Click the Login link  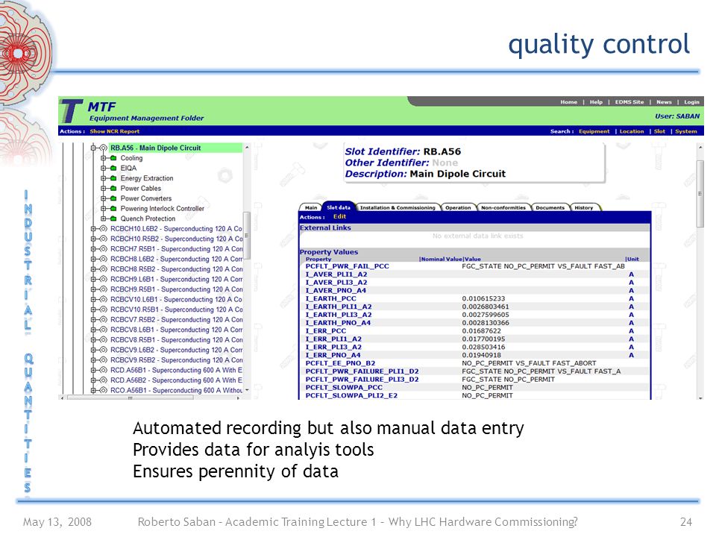pos(691,102)
